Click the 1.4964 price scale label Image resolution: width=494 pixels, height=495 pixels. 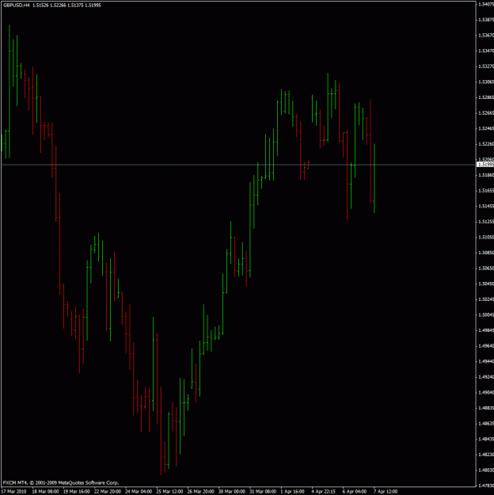[x=486, y=346]
